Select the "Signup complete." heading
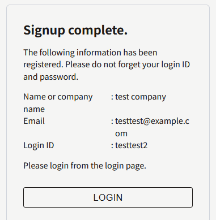Screen dimensions: 216x220 75,30
